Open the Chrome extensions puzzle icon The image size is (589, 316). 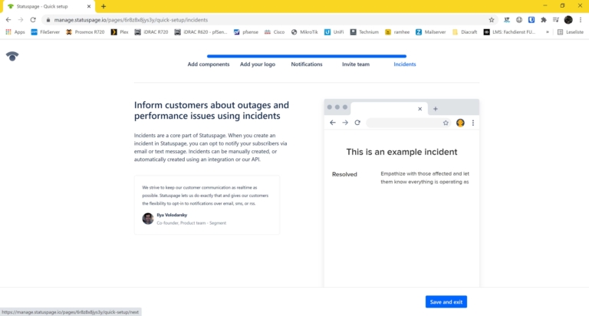[544, 19]
